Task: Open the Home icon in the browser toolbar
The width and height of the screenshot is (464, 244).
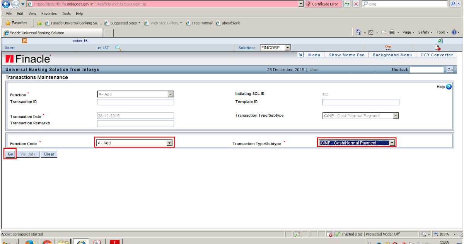Action: pyautogui.click(x=358, y=32)
